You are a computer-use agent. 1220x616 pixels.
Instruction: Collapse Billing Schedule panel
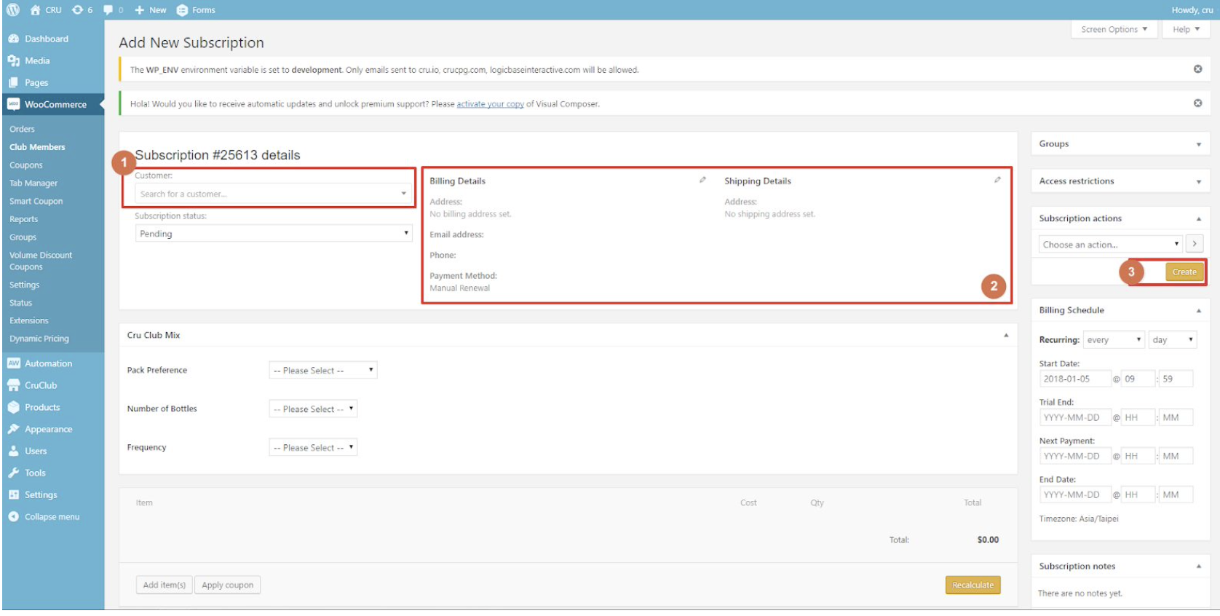(x=1198, y=310)
